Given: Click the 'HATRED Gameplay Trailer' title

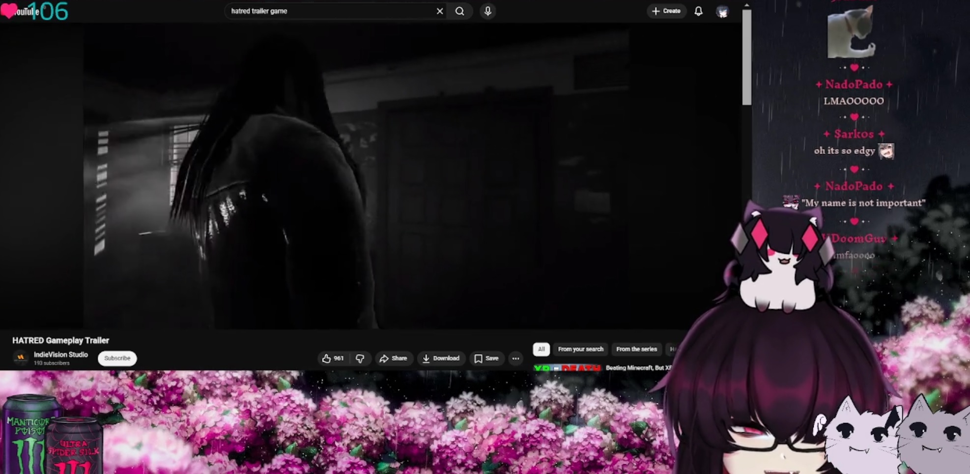Looking at the screenshot, I should click(x=61, y=340).
